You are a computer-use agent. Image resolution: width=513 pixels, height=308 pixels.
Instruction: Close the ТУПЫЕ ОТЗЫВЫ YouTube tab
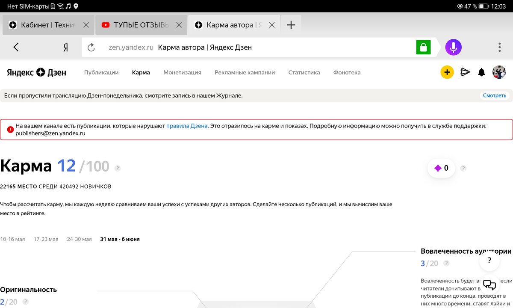tap(179, 25)
